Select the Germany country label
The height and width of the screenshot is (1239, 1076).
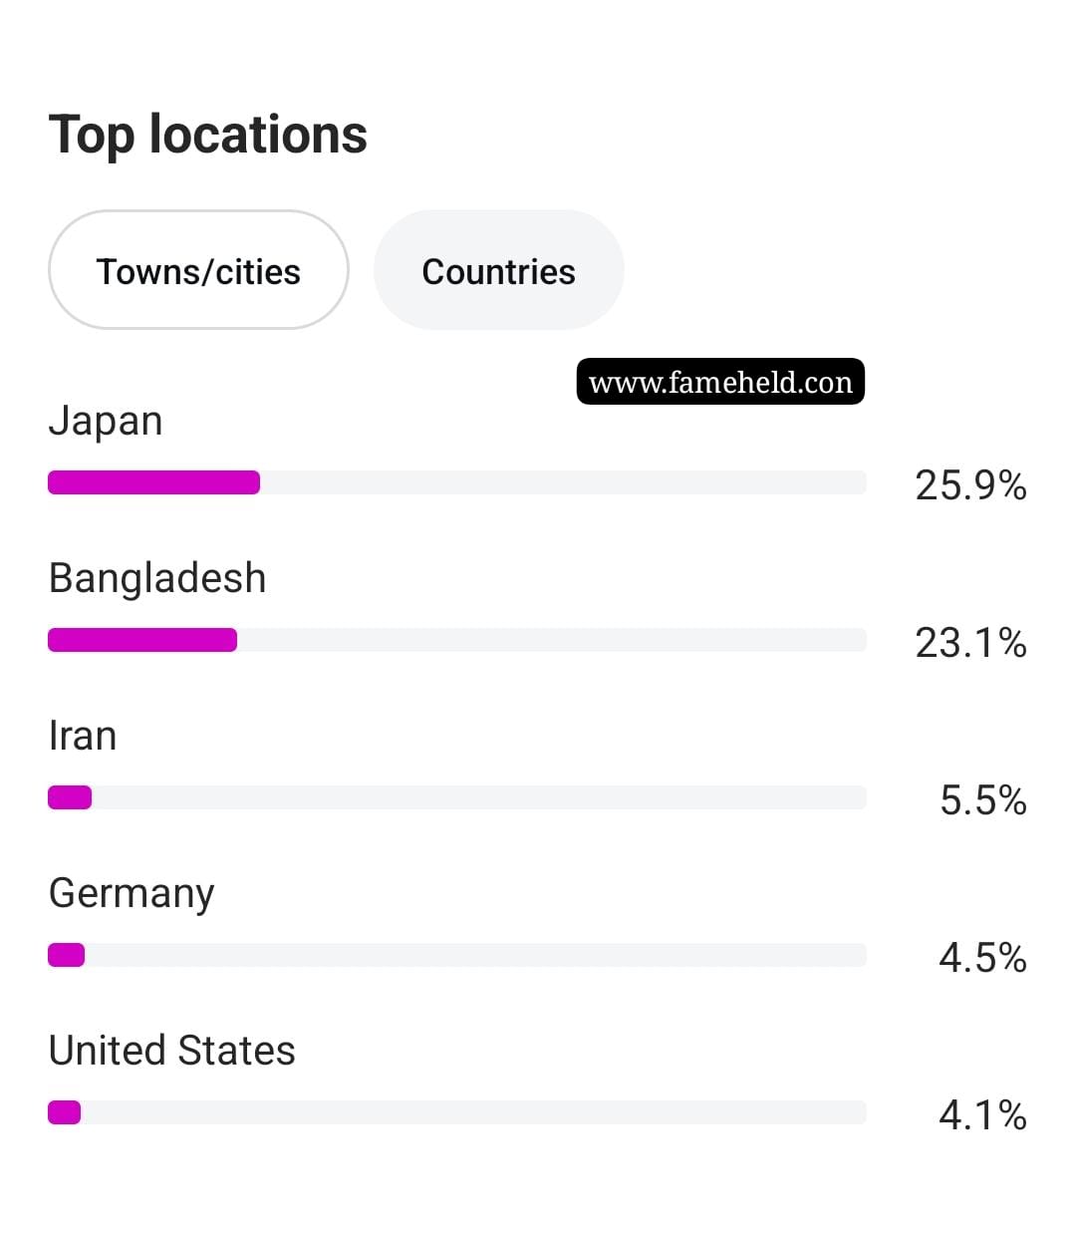(132, 894)
